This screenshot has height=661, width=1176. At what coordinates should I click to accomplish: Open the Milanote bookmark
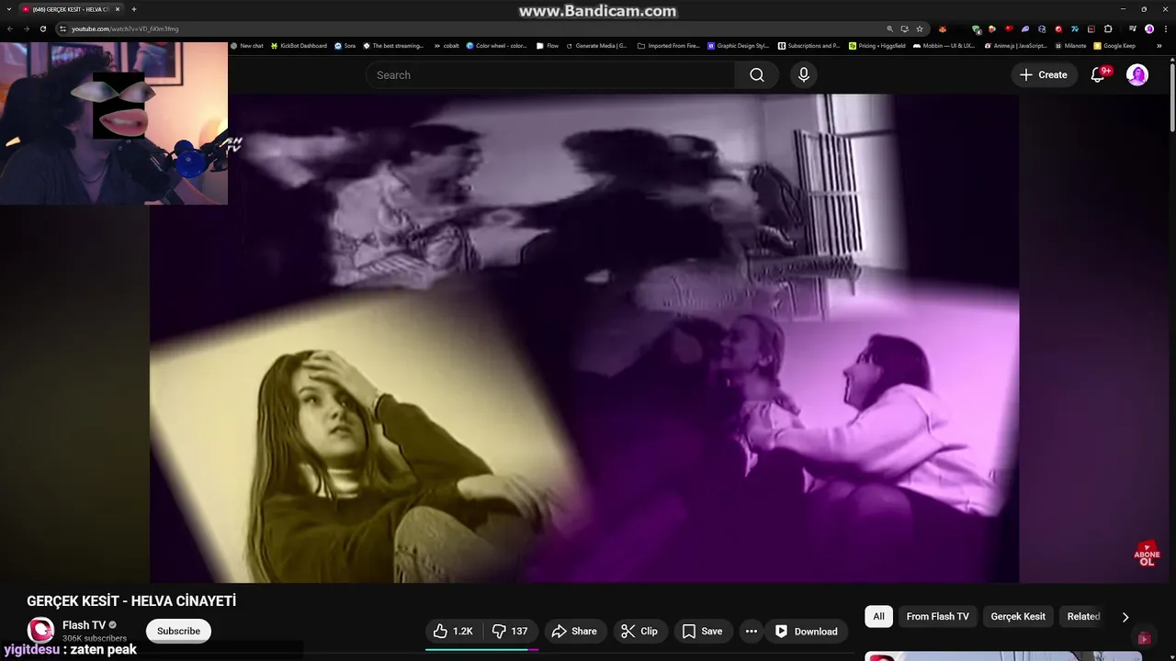pos(1070,45)
